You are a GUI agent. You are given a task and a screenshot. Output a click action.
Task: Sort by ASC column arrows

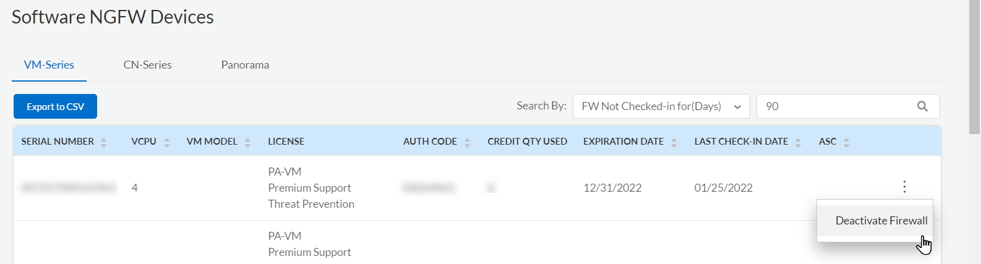pos(846,142)
